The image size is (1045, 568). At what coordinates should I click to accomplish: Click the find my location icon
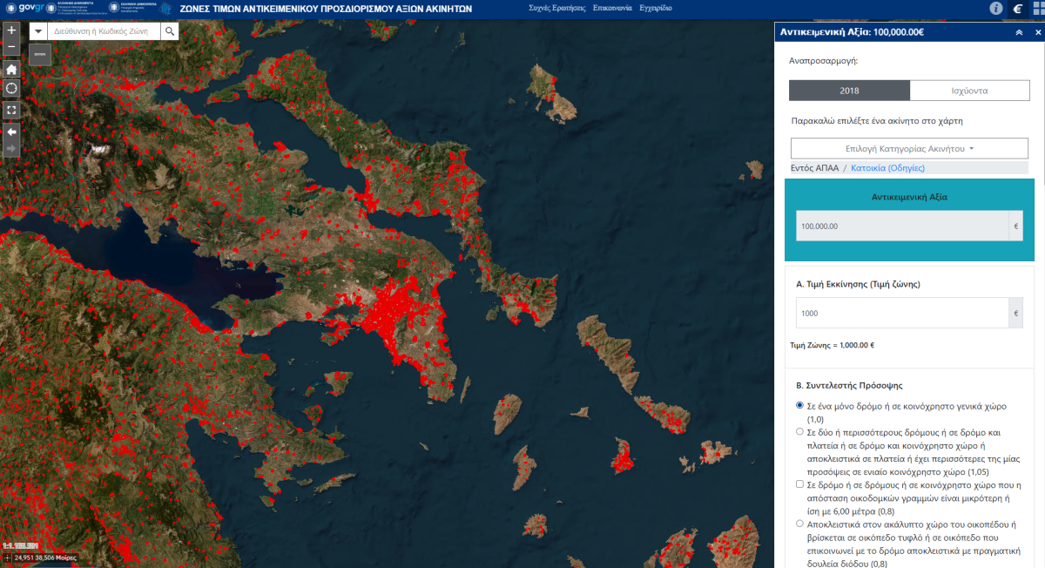coord(11,89)
